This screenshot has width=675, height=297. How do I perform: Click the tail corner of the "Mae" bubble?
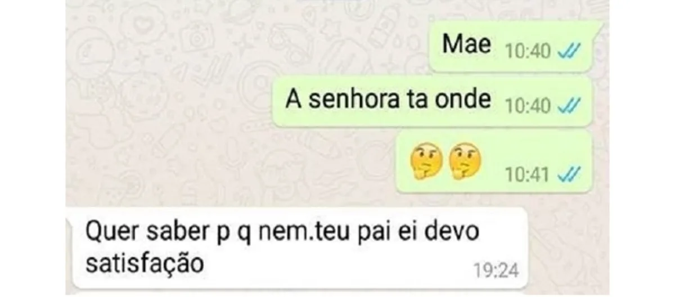tap(600, 25)
